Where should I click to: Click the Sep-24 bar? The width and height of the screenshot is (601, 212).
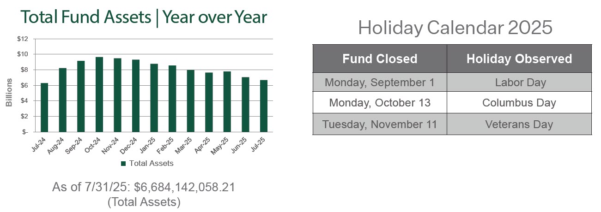81,96
